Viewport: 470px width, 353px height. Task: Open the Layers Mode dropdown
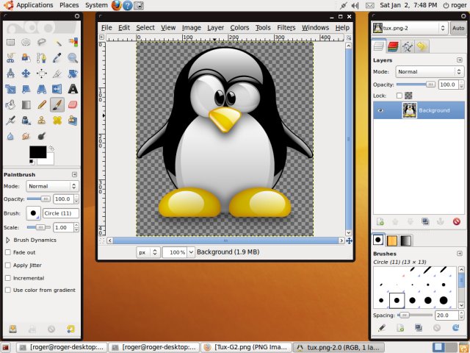click(x=429, y=72)
